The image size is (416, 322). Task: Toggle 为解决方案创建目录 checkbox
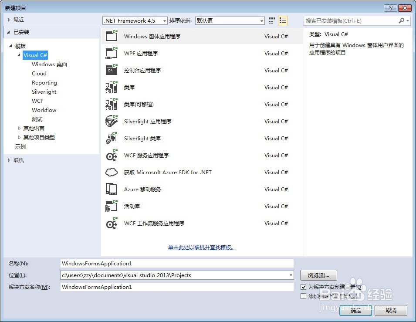point(304,287)
